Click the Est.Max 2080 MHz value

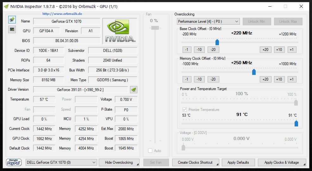(x=126, y=129)
